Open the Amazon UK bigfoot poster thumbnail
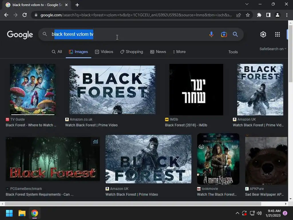The image size is (293, 220). [260, 90]
